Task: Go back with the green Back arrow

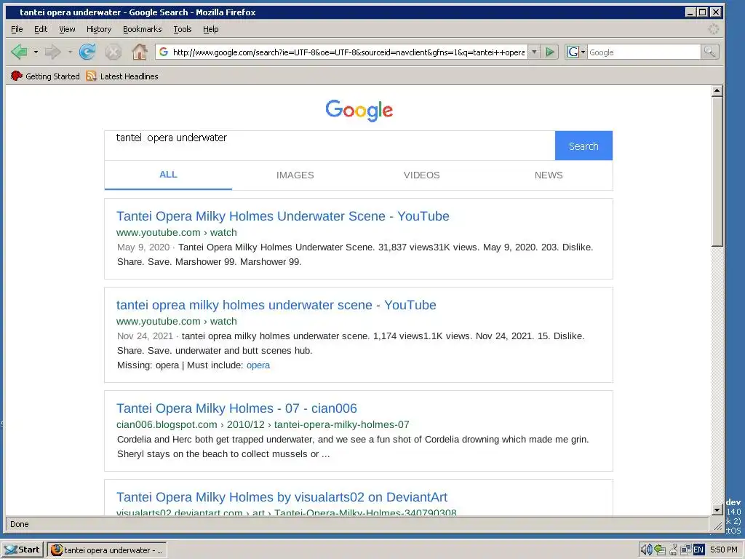Action: point(20,52)
